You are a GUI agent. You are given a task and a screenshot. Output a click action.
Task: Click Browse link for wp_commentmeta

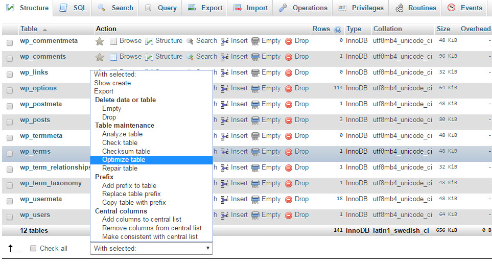tap(130, 41)
